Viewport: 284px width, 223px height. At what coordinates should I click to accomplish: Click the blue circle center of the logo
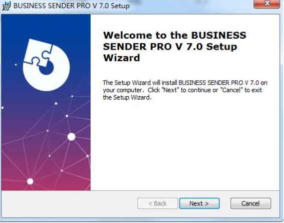pos(47,68)
